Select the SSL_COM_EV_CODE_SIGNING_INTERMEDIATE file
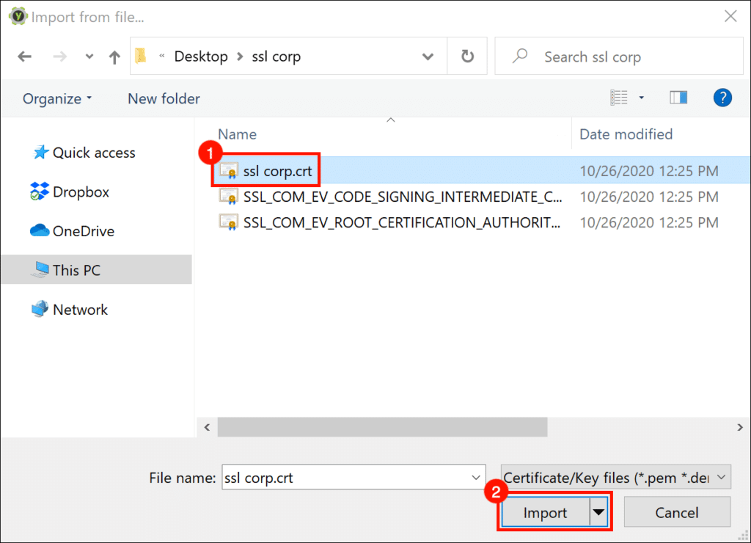The image size is (751, 543). pos(402,197)
